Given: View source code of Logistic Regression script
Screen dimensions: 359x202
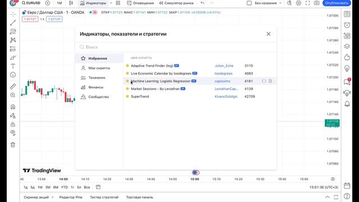Looking at the screenshot, I should point(264,81).
